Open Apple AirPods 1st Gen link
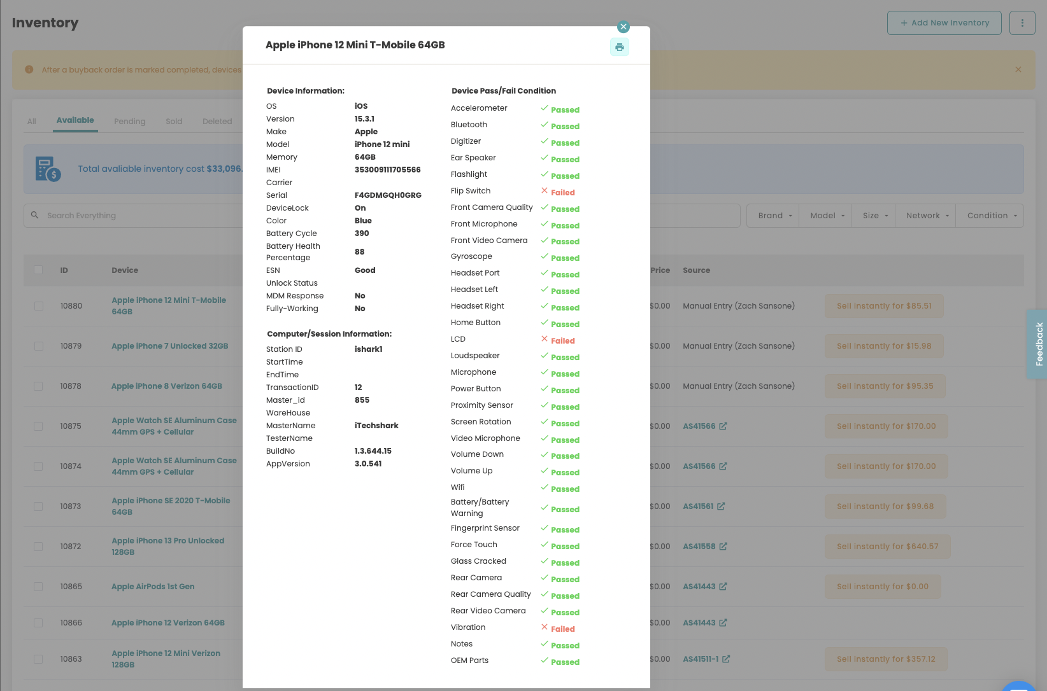Screen dimensions: 1047x691 [153, 587]
